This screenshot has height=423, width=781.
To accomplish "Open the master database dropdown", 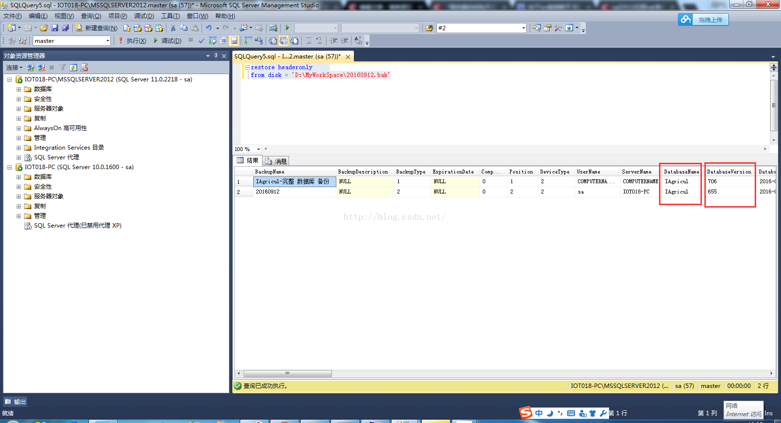I will [x=108, y=41].
